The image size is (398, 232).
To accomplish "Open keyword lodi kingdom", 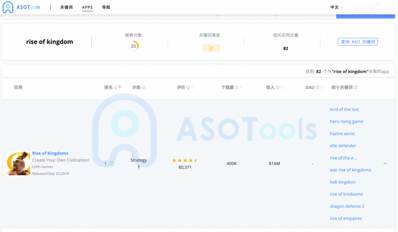I will click(343, 182).
